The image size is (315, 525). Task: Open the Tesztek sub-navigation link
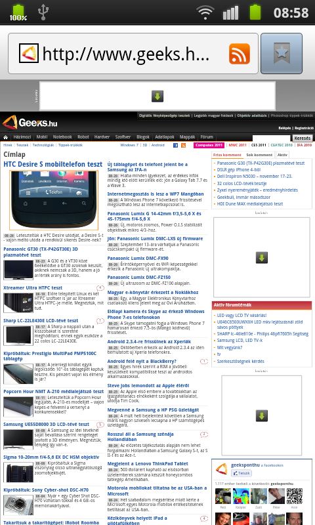(22, 145)
